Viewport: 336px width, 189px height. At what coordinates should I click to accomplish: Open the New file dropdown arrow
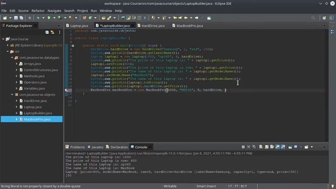click(x=10, y=18)
